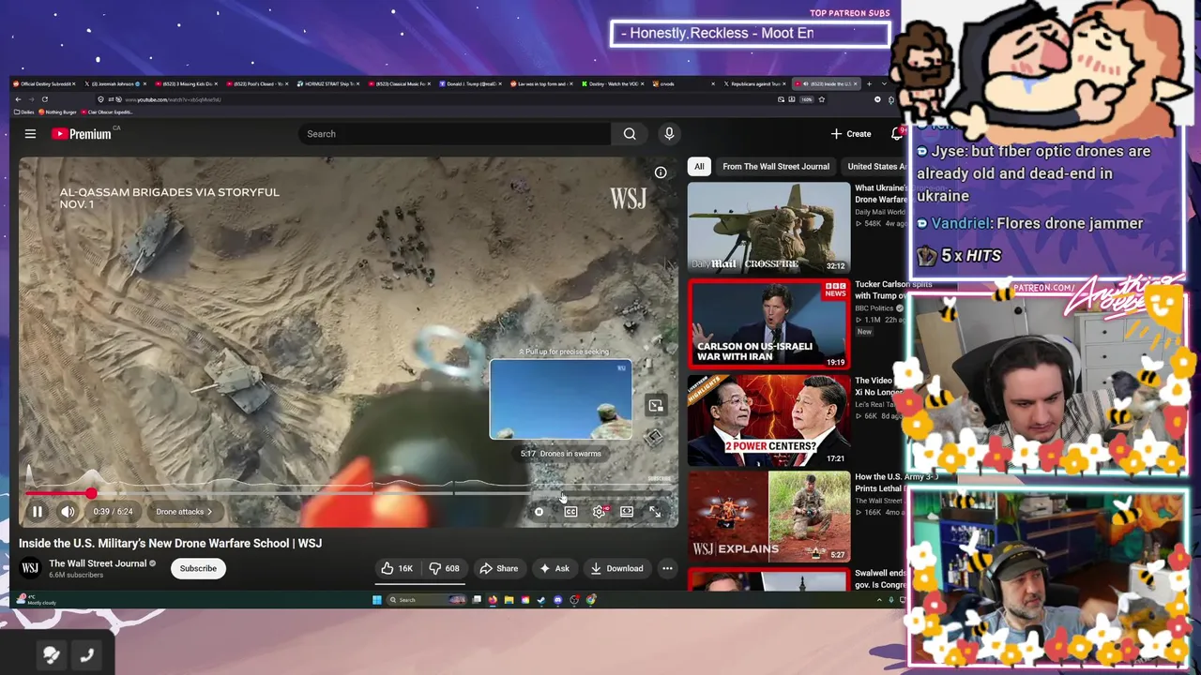Bookmark this page with star icon

[x=821, y=99]
